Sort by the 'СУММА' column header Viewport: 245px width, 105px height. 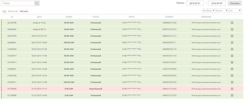click(69, 17)
